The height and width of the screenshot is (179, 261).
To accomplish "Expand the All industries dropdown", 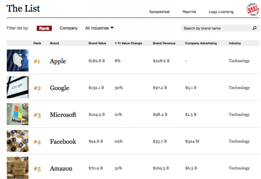I will [100, 28].
